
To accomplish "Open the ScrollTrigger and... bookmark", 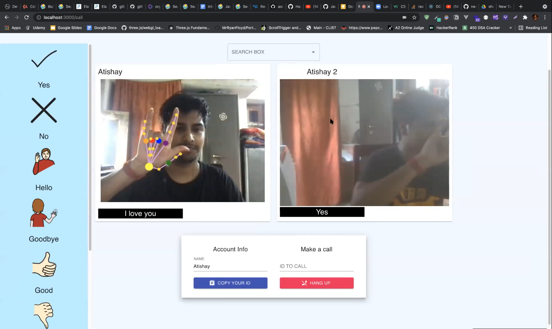I will pyautogui.click(x=281, y=28).
